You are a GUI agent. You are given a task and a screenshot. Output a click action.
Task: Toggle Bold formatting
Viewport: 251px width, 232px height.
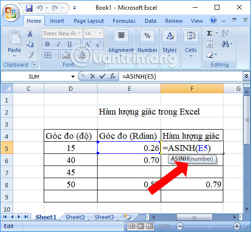47,44
